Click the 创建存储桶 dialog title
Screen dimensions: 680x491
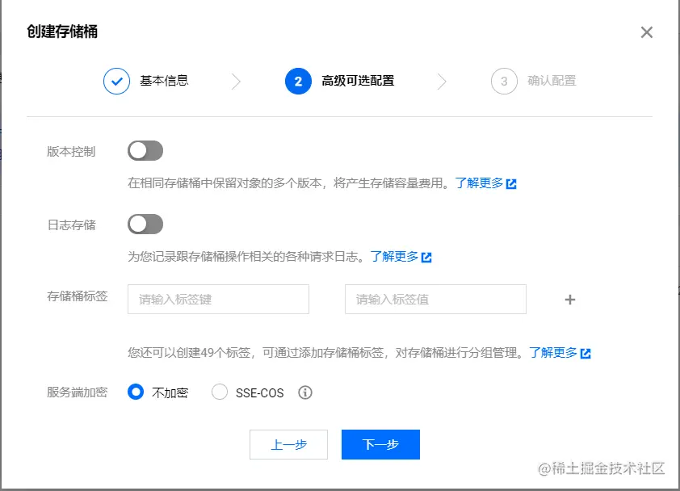[x=62, y=31]
